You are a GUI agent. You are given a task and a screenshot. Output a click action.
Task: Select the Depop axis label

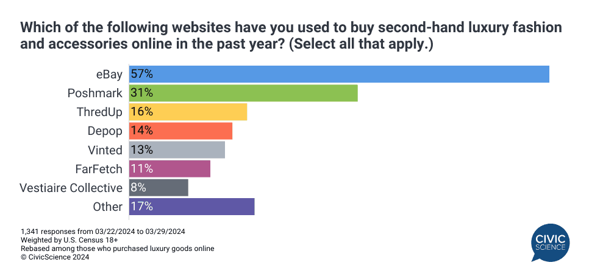105,131
